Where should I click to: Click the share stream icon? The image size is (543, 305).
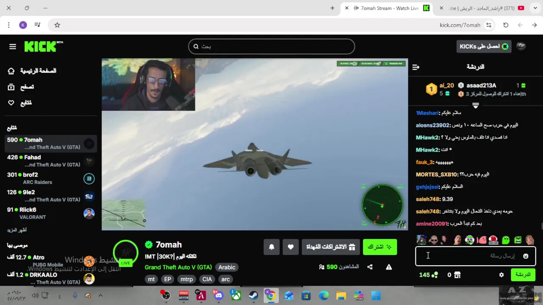coord(370,267)
